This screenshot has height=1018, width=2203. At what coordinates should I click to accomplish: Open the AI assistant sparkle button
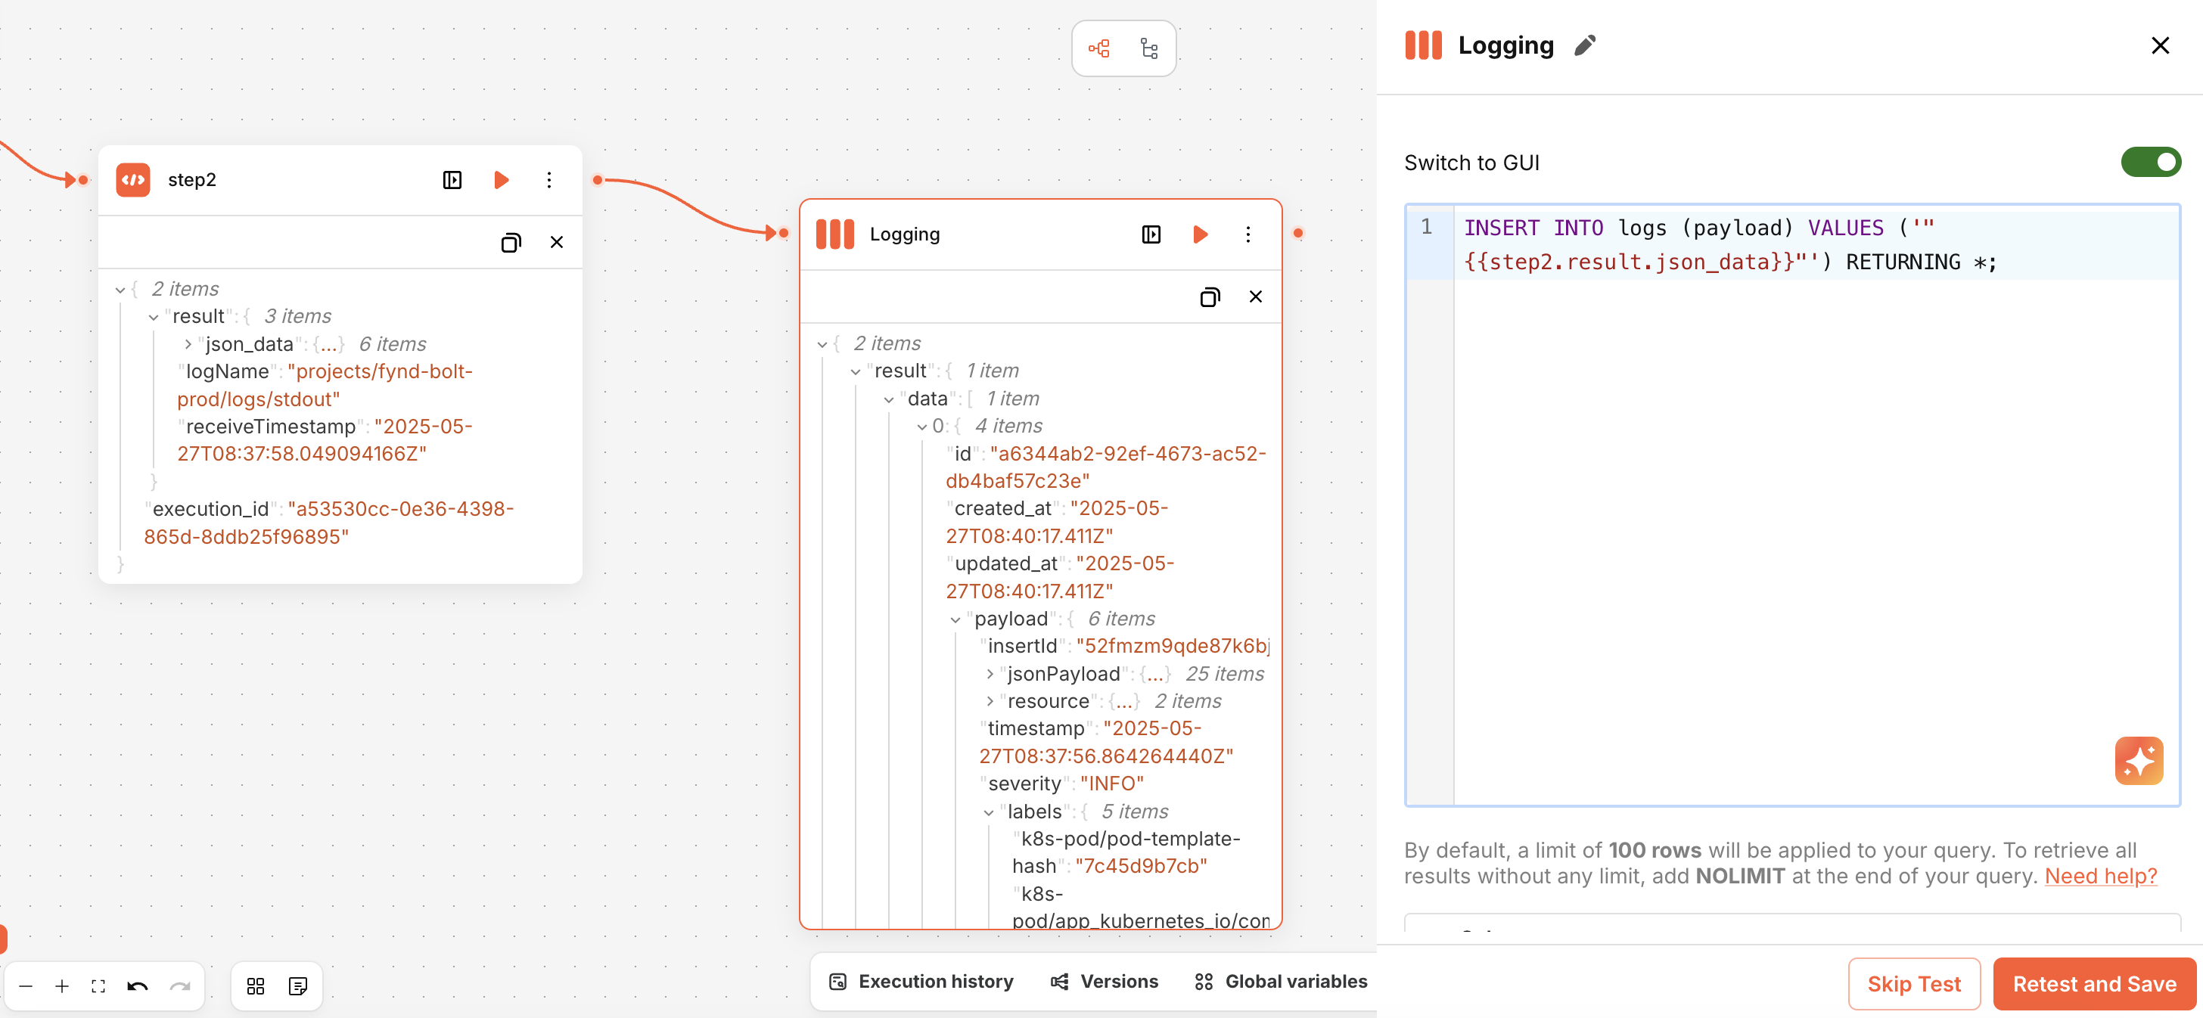pos(2139,760)
